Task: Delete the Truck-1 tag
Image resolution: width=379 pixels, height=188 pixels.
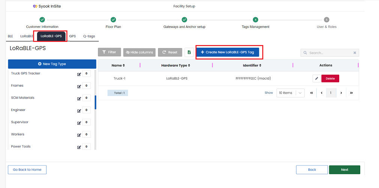Action: [330, 78]
